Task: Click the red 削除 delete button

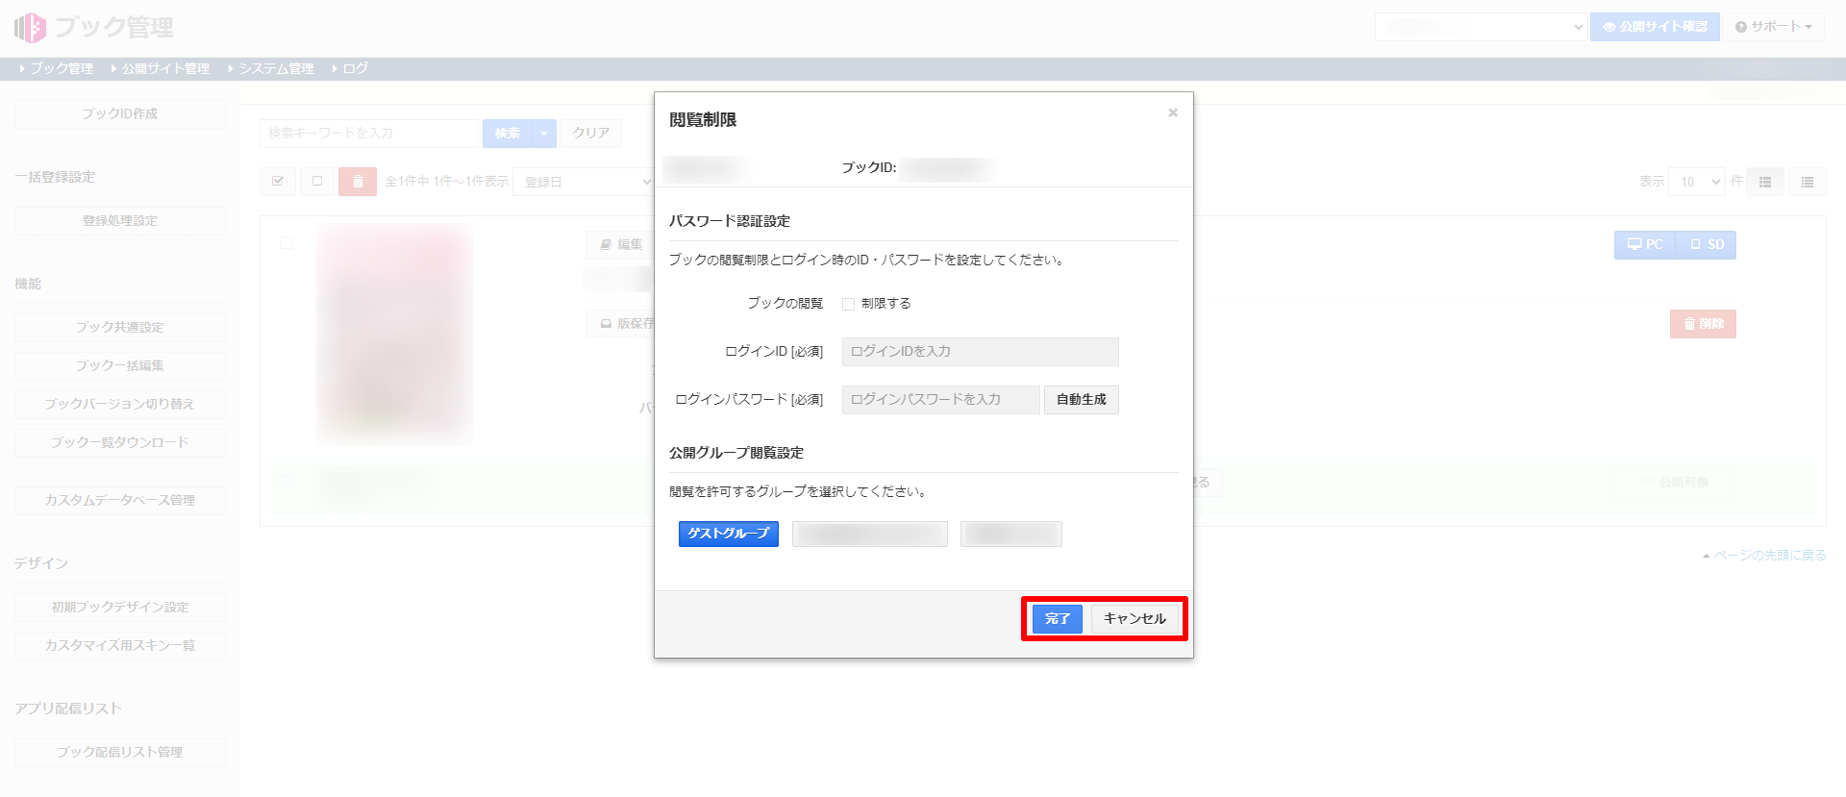Action: (1703, 324)
